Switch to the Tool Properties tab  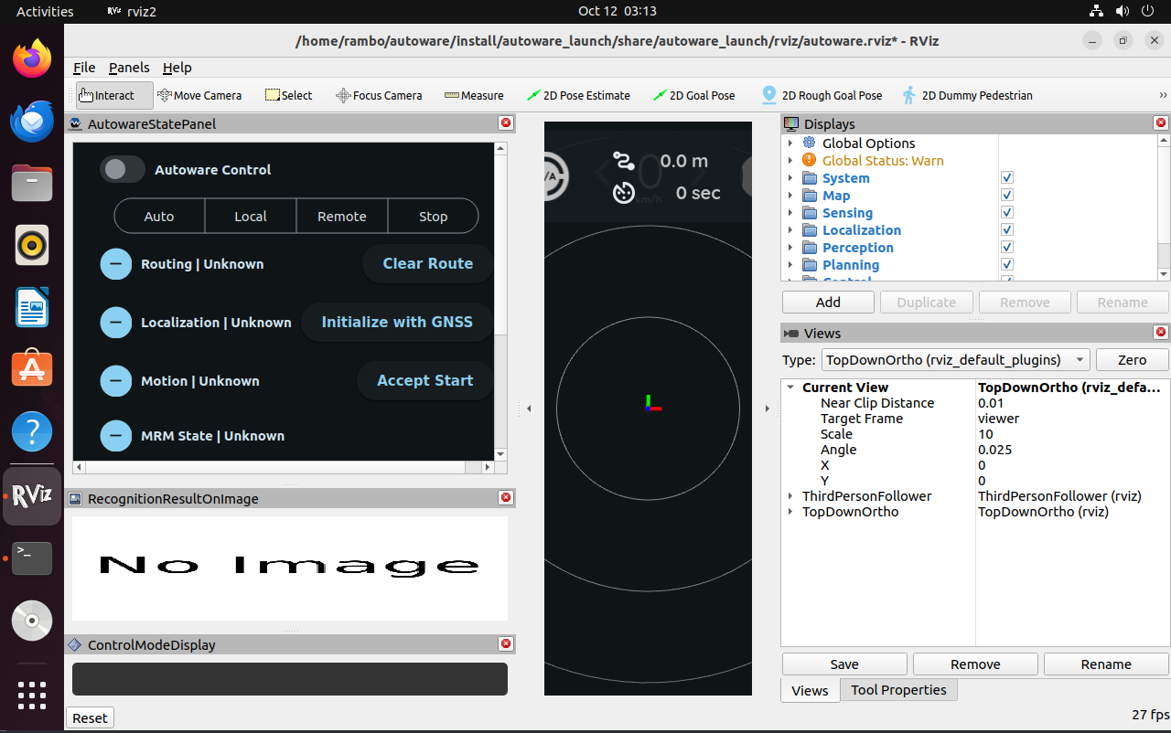898,690
